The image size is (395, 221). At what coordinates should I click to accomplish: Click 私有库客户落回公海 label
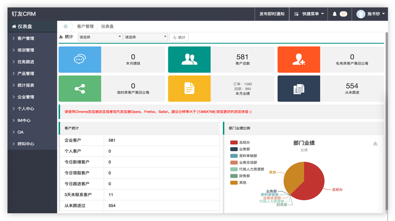click(352, 64)
